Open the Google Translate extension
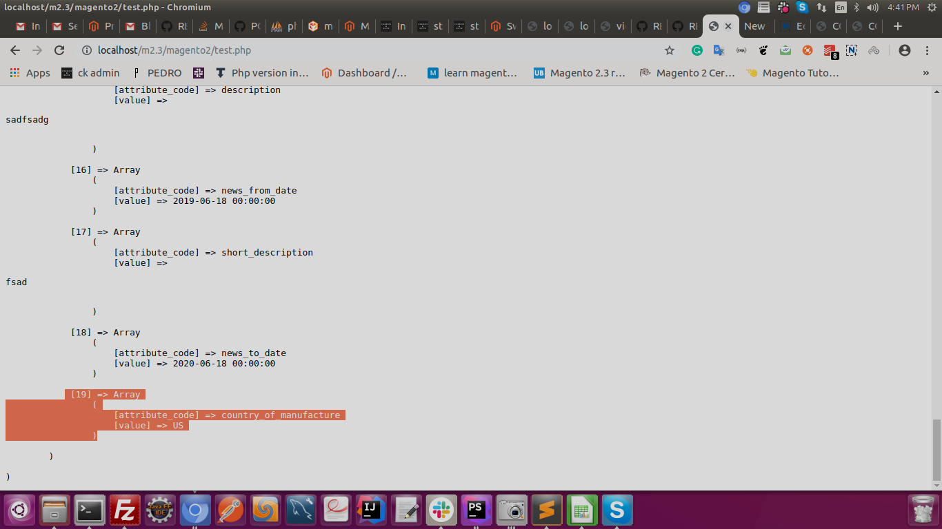The width and height of the screenshot is (942, 529). point(719,50)
